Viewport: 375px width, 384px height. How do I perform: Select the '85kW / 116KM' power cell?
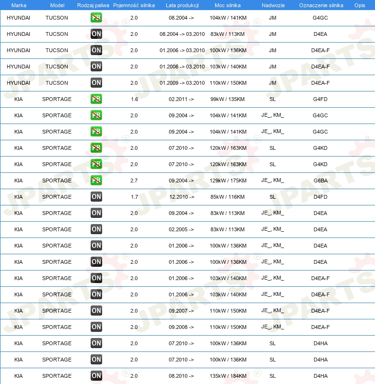click(x=228, y=197)
